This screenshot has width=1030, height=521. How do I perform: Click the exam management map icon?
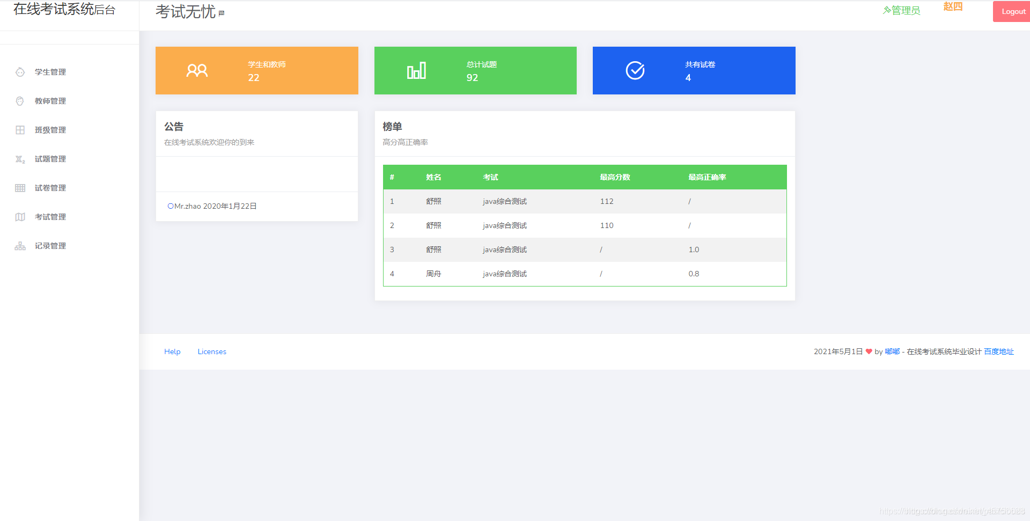pos(20,217)
